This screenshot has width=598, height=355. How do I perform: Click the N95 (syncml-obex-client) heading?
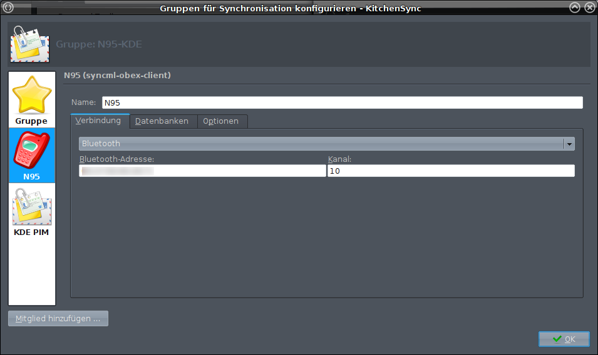(x=118, y=76)
